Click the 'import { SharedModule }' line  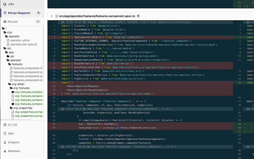(x=98, y=48)
